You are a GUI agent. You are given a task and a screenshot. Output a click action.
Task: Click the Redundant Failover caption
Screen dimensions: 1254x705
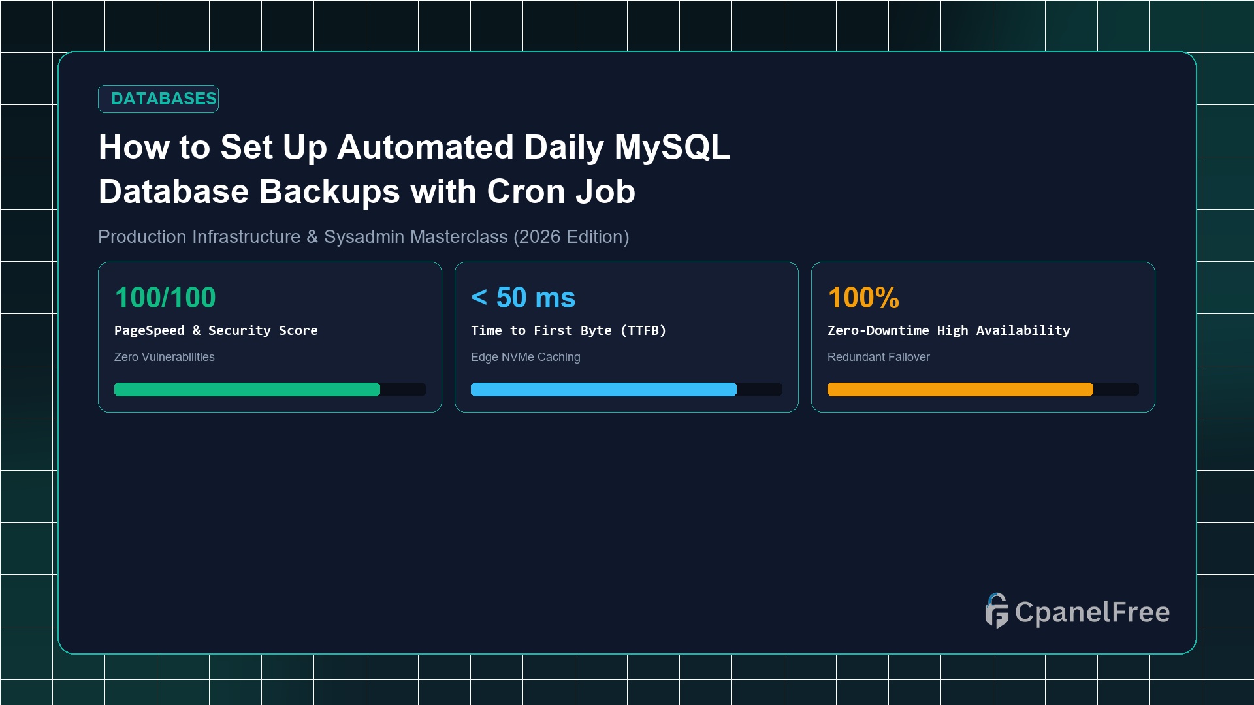coord(878,357)
